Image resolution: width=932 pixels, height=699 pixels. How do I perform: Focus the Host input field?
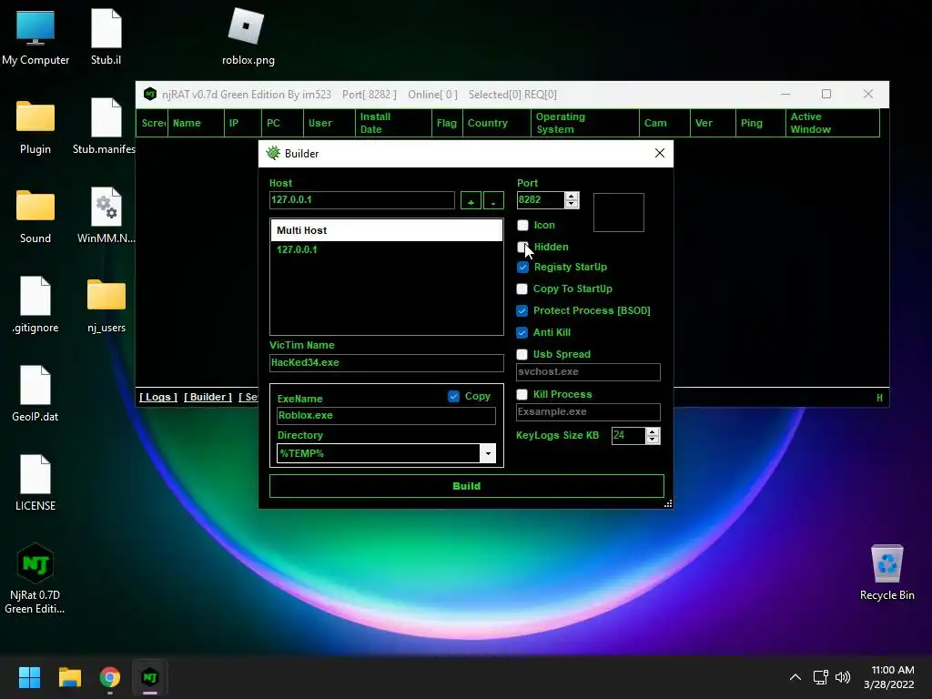coord(362,199)
